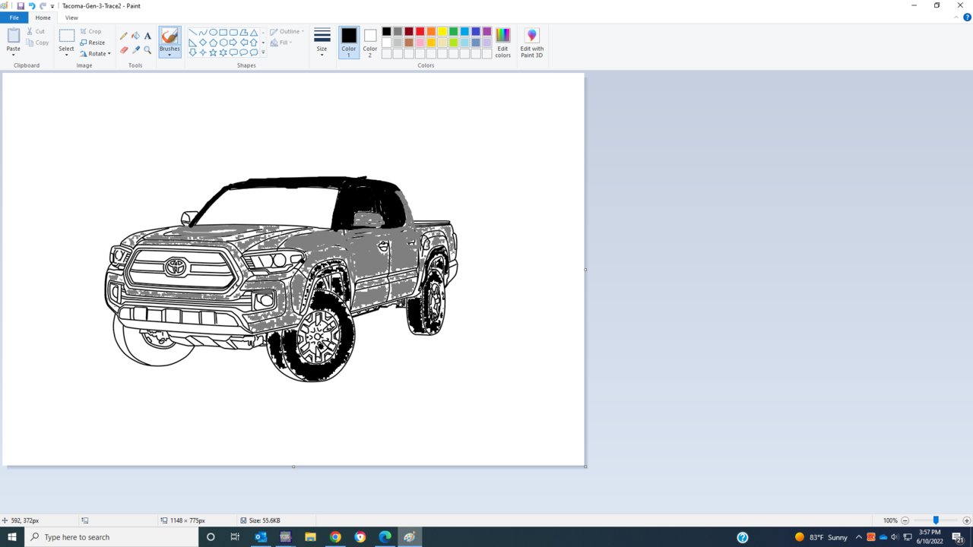Click the Crop button
The image size is (973, 547).
point(90,32)
